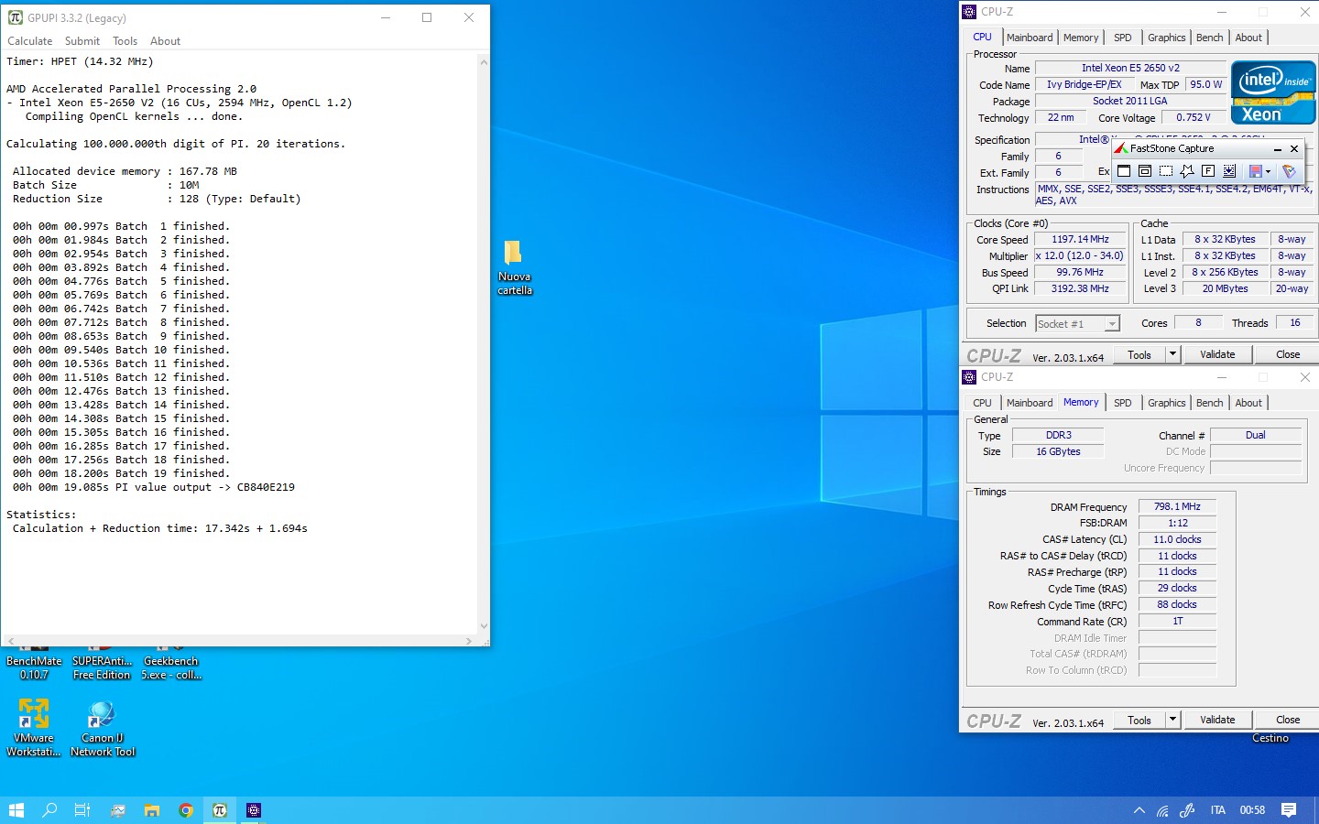Expand FastStone output destination dropdown arrow

click(x=1269, y=171)
